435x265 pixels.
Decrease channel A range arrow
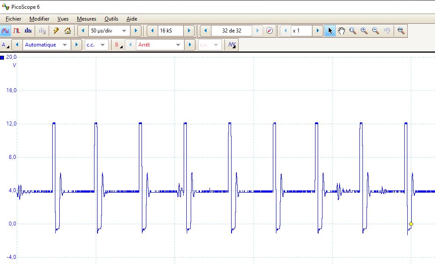pos(17,45)
